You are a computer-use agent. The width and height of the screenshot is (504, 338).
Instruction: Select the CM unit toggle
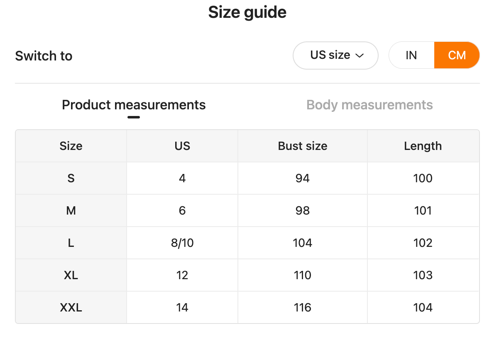click(457, 55)
